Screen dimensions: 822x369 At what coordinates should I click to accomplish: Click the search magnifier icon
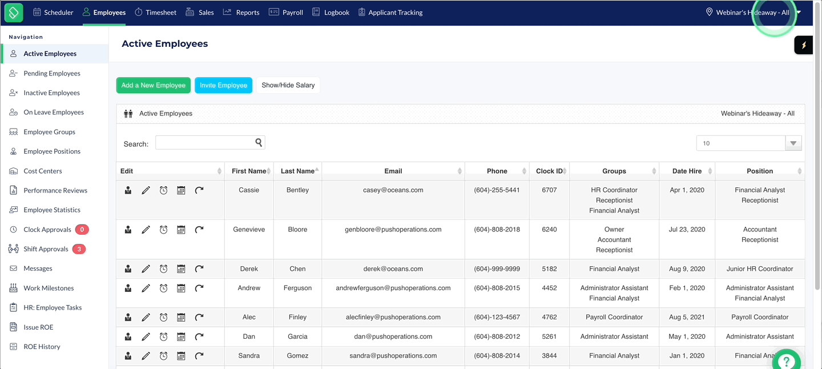point(259,143)
